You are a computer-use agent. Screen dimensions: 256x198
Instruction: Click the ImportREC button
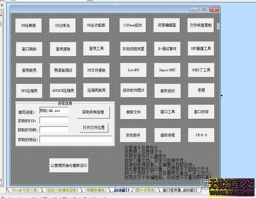click(167, 70)
